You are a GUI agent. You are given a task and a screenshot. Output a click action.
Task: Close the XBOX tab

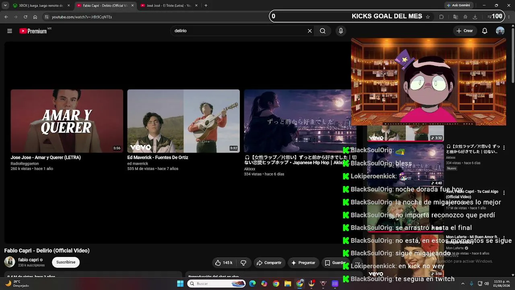point(68,6)
